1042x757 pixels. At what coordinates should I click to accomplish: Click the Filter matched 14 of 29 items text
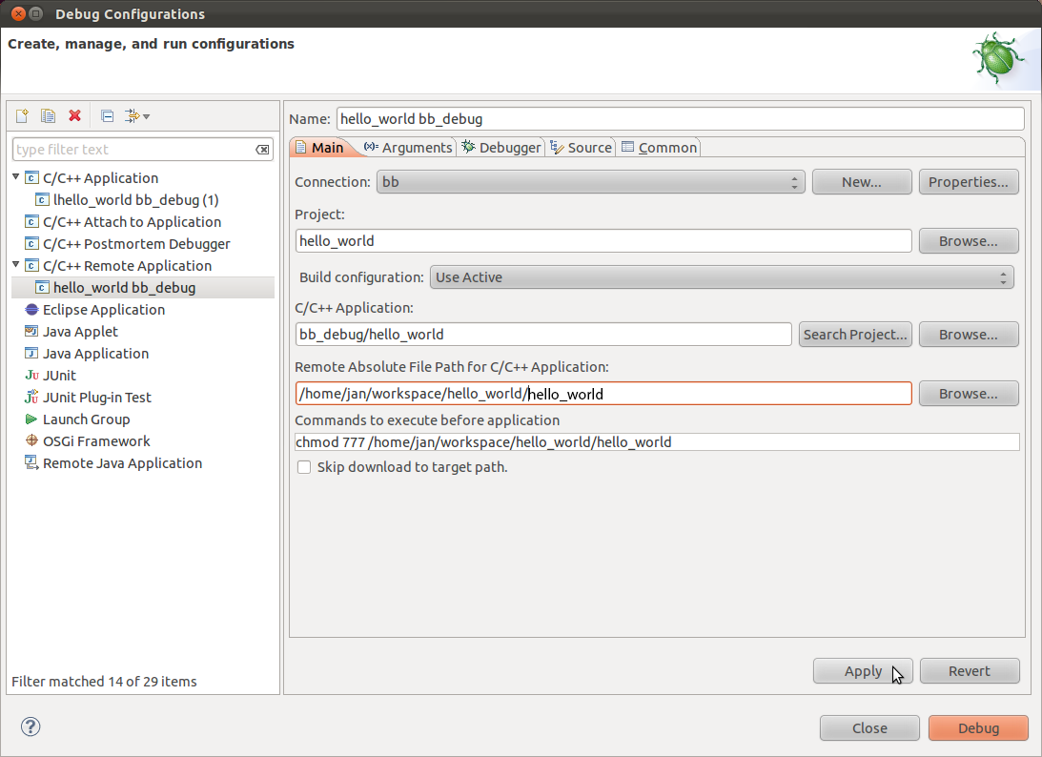(x=104, y=682)
